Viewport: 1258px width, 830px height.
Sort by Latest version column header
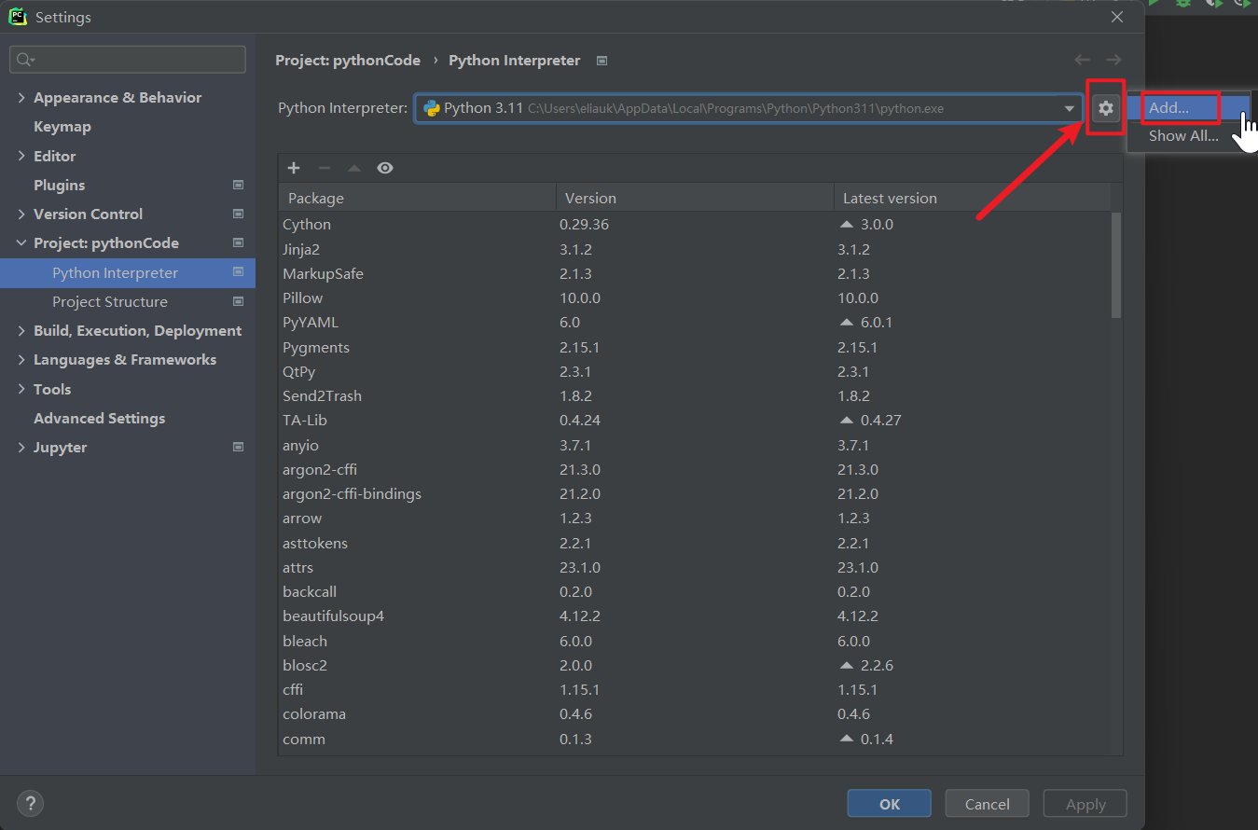click(x=972, y=198)
